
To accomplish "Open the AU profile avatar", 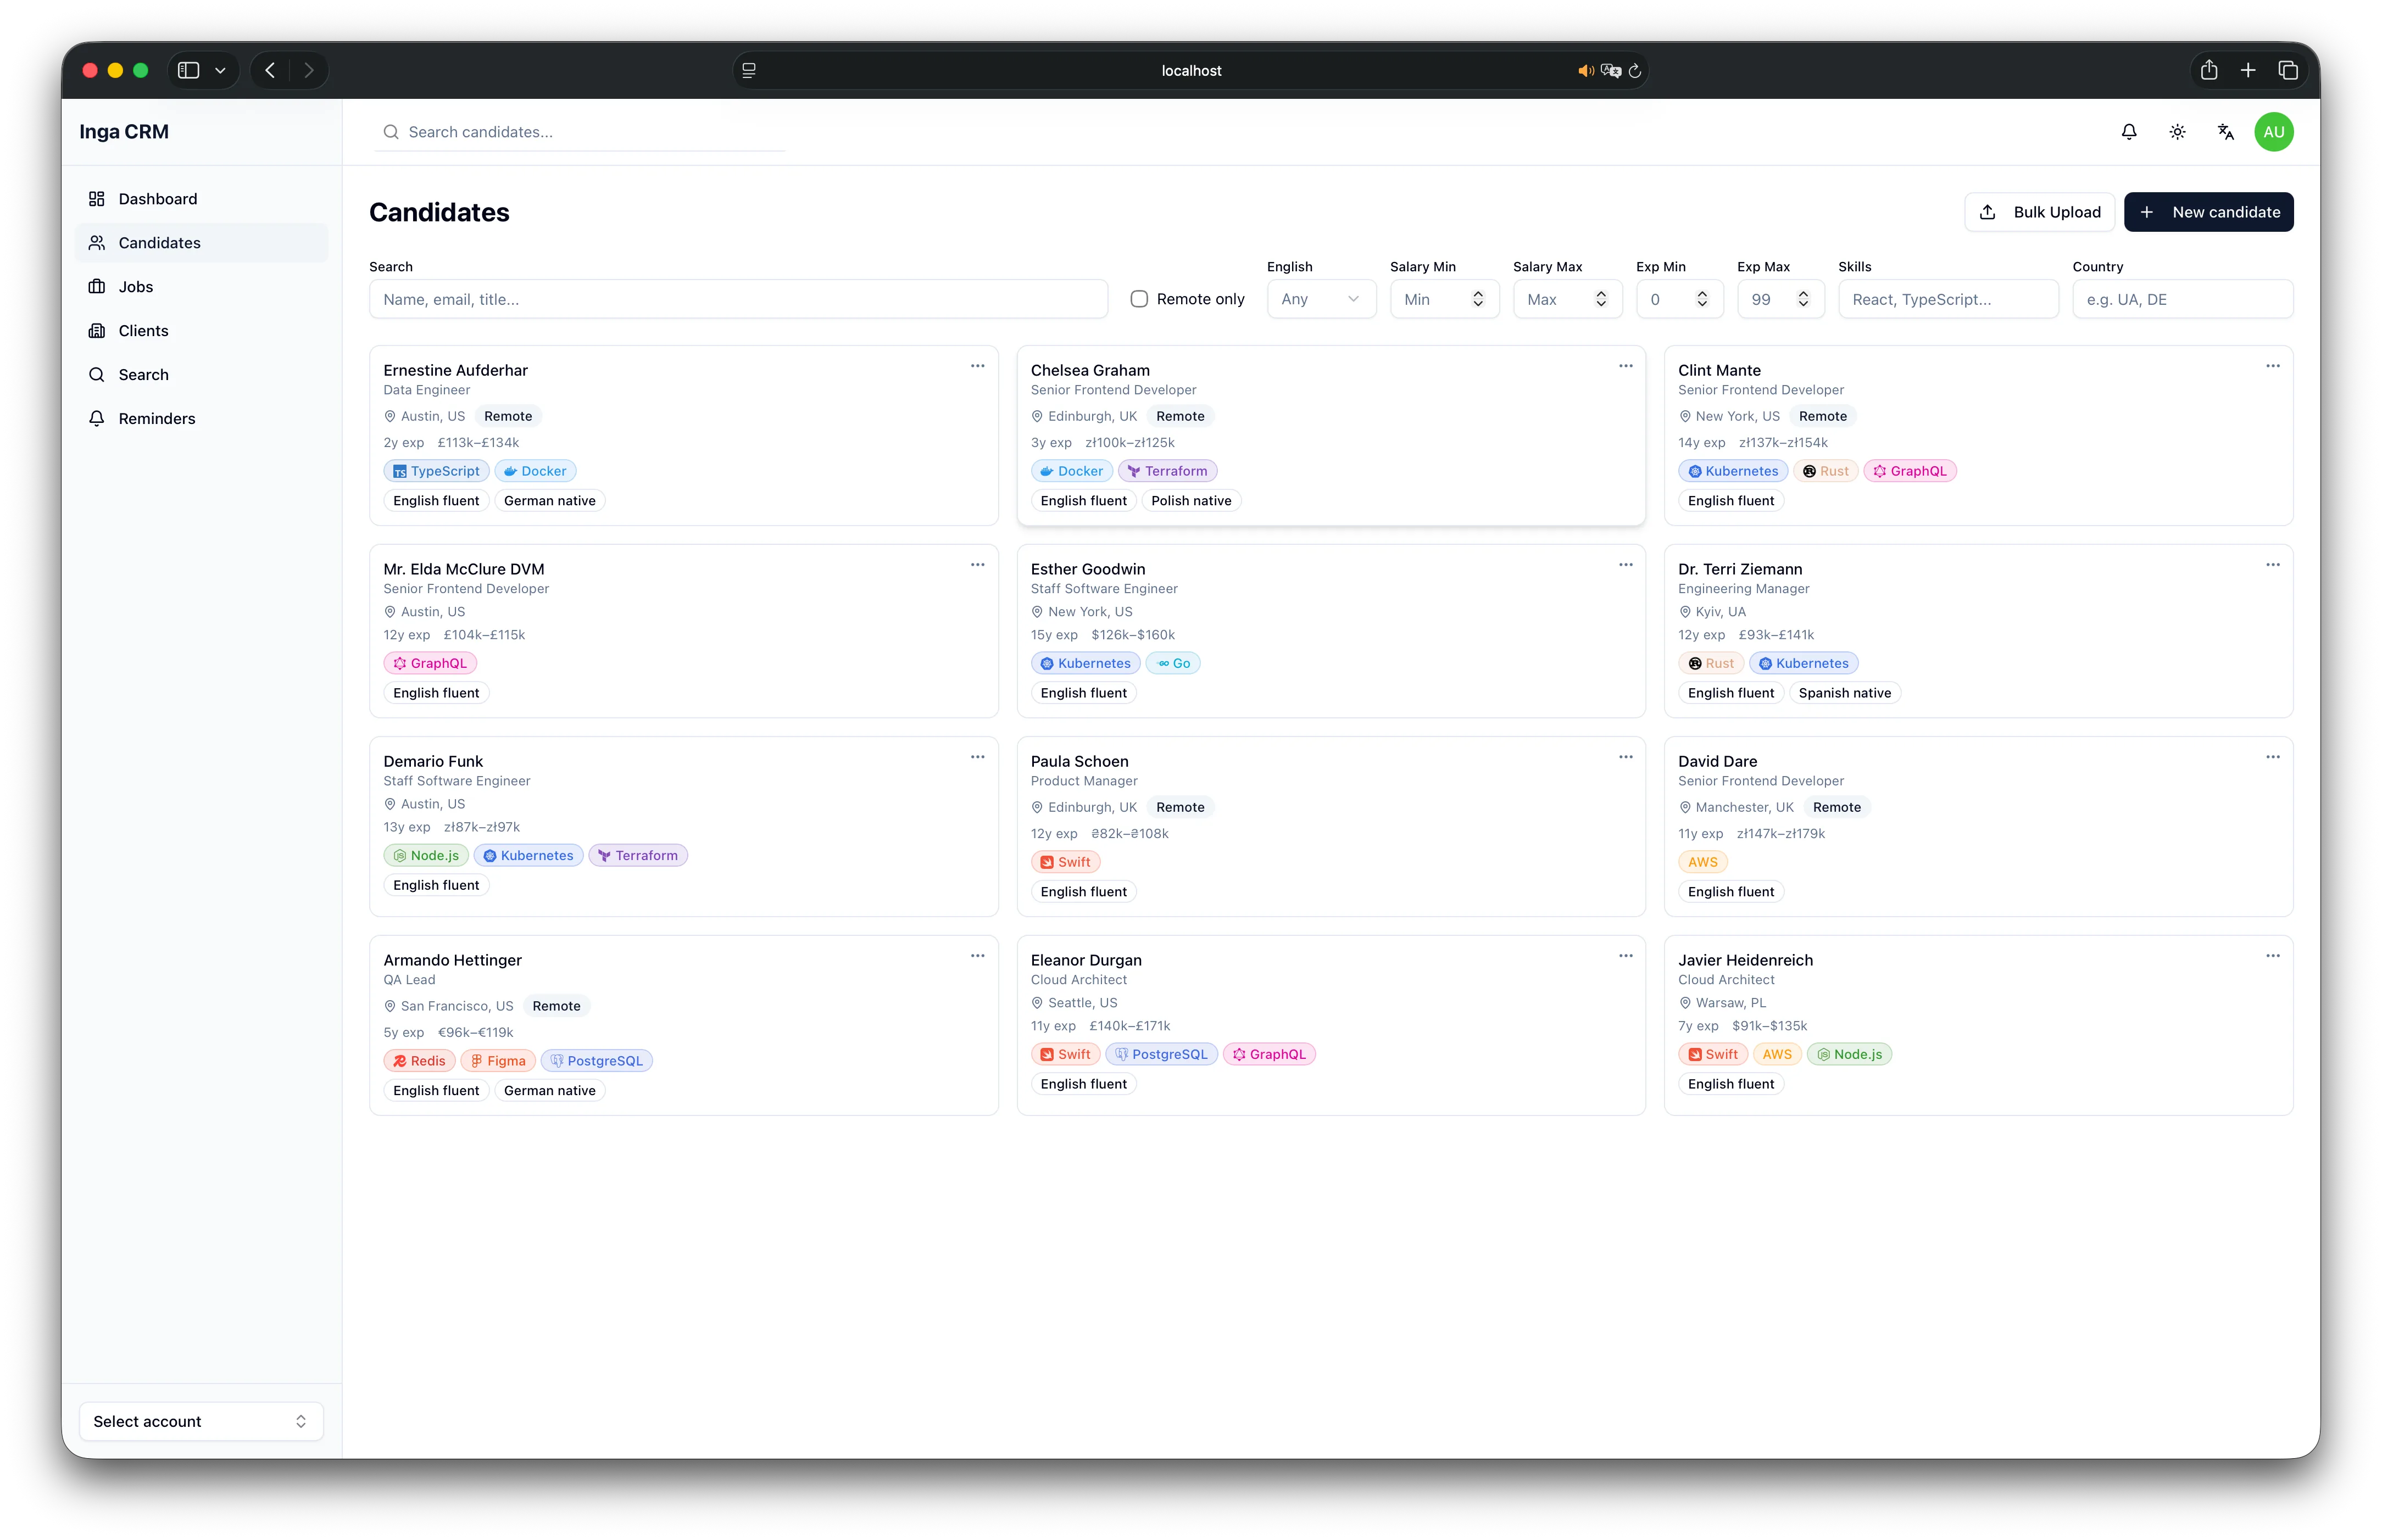I will [x=2274, y=131].
